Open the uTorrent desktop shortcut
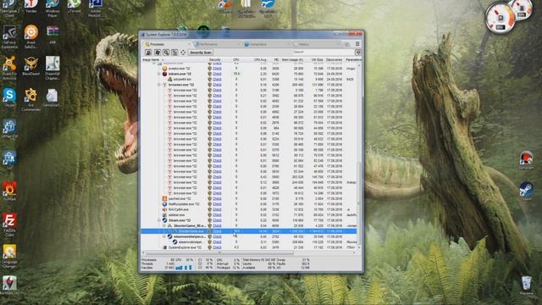 tap(74, 7)
